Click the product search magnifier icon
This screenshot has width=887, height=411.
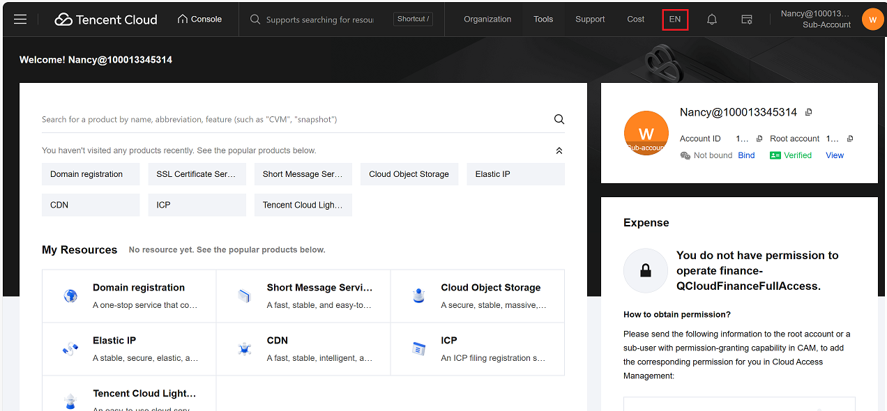point(559,119)
